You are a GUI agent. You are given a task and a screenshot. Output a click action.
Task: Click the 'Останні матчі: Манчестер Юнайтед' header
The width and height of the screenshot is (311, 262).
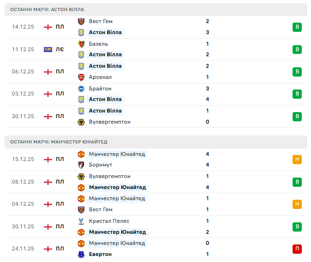[x=59, y=142]
